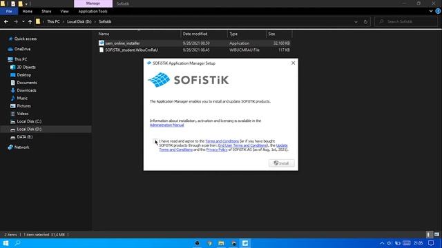Click the quick access toolbar customize arrow
This screenshot has height=248, width=442.
(x=26, y=3)
